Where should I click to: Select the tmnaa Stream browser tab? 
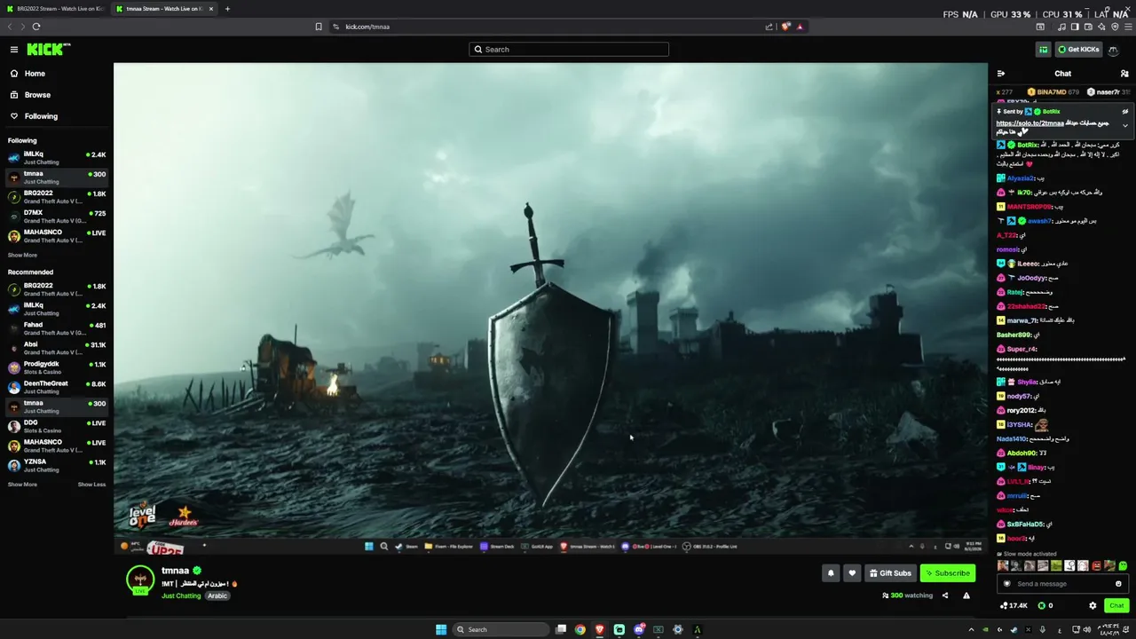pyautogui.click(x=164, y=9)
